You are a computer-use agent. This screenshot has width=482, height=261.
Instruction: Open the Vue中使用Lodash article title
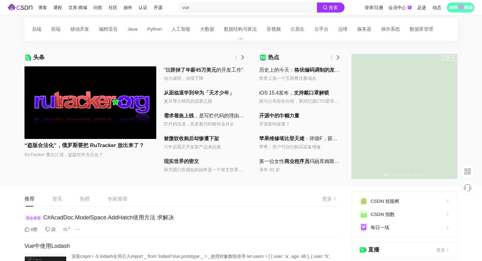[x=47, y=246]
